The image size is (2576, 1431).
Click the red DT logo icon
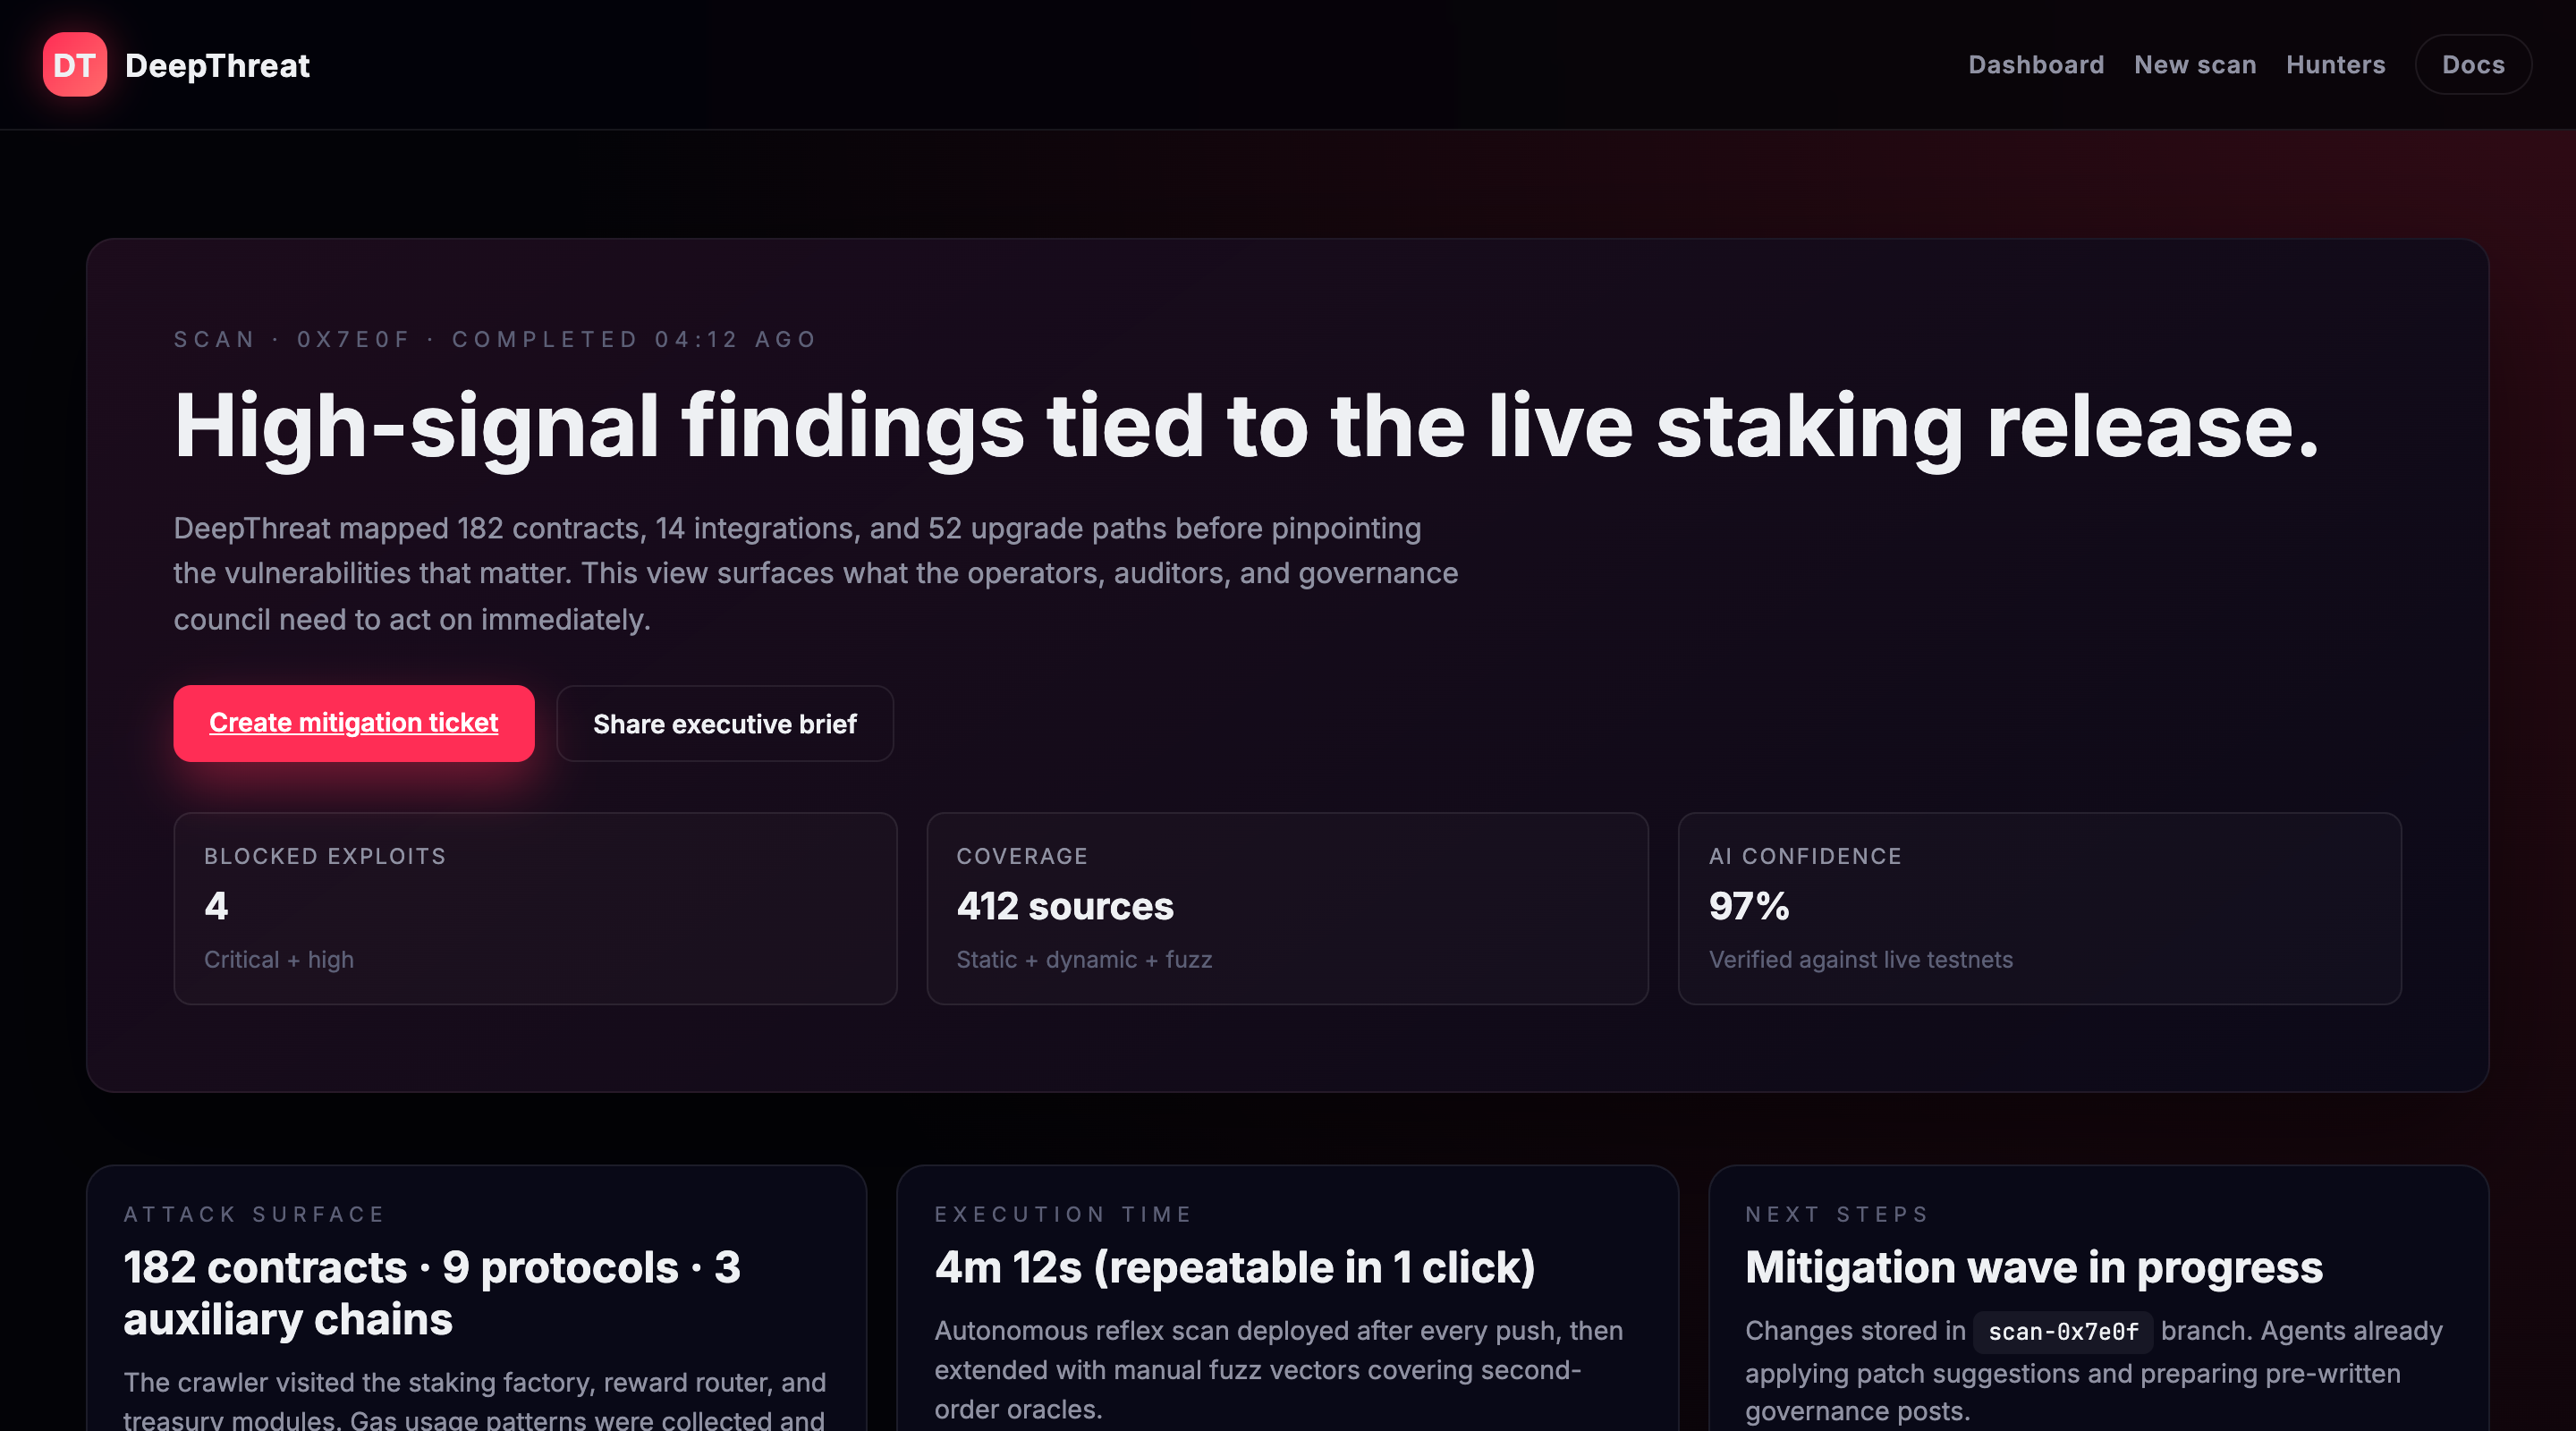coord(74,65)
